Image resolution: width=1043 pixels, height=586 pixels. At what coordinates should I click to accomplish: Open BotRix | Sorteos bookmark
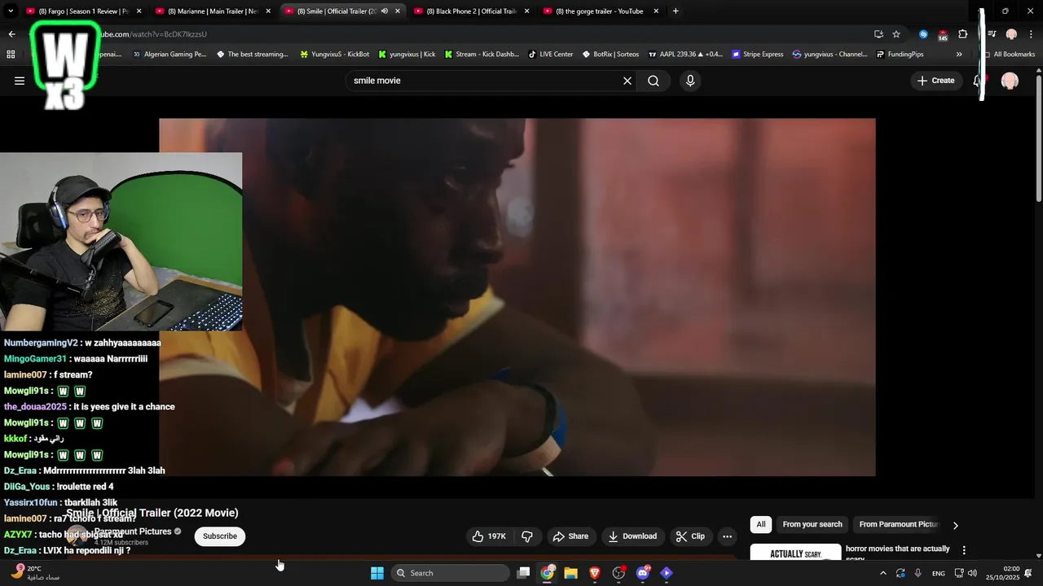[x=611, y=55]
